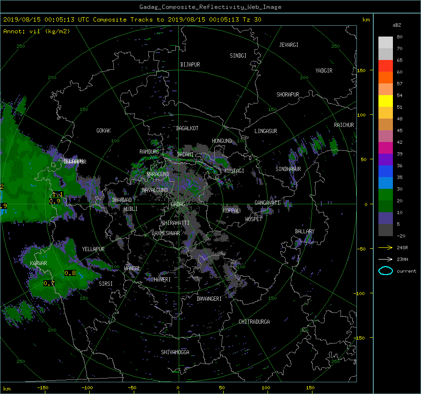This screenshot has width=421, height=394.
Task: Select the GOKAK label
Action: [x=104, y=131]
